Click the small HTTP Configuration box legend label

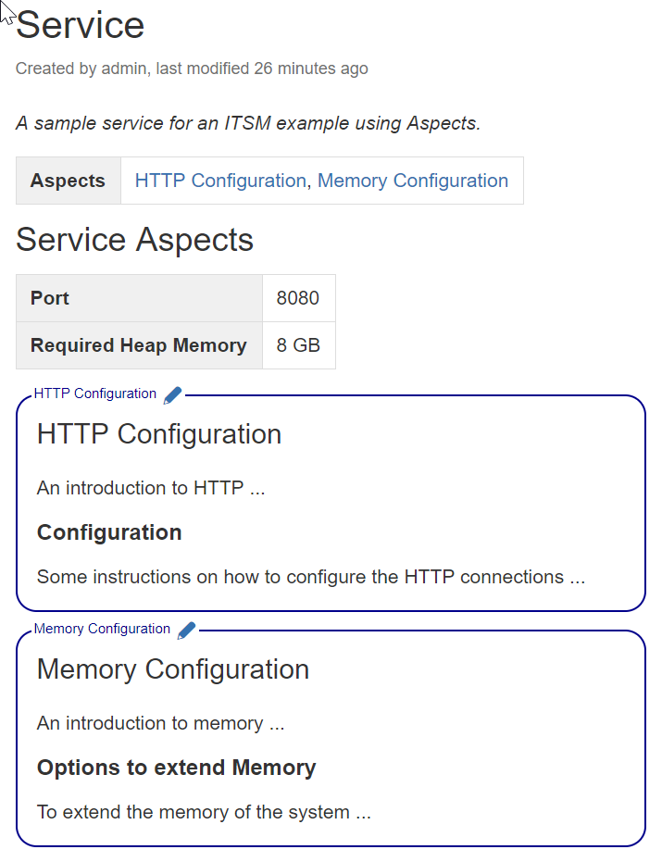(94, 394)
